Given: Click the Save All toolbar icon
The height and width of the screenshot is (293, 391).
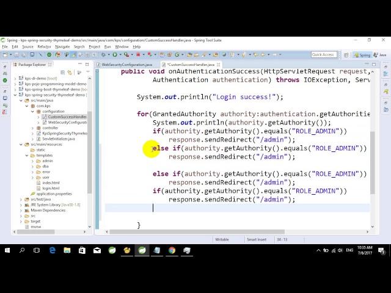Looking at the screenshot, I should click(24, 54).
